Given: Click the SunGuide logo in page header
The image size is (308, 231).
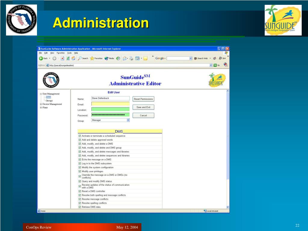Looking at the screenshot, I should (217, 80).
